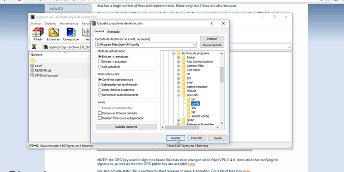Click the 'here' GPG key link on webpage
The image size is (344, 172).
[191, 164]
